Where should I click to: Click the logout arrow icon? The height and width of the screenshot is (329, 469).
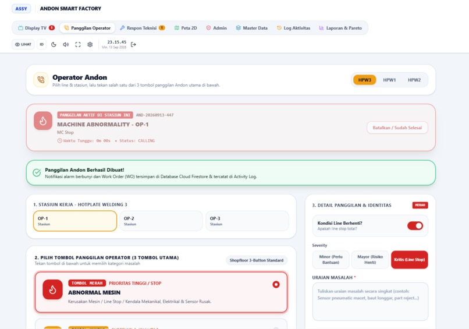(133, 44)
